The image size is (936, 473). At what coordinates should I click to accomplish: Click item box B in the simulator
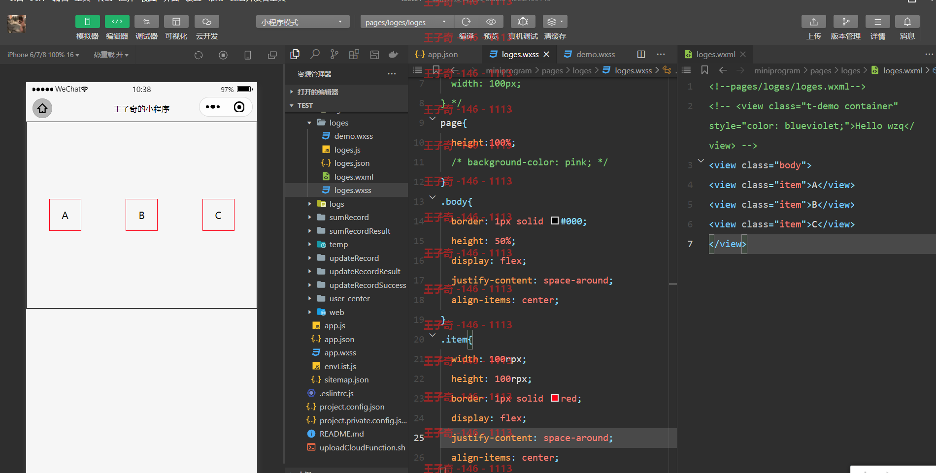point(141,215)
